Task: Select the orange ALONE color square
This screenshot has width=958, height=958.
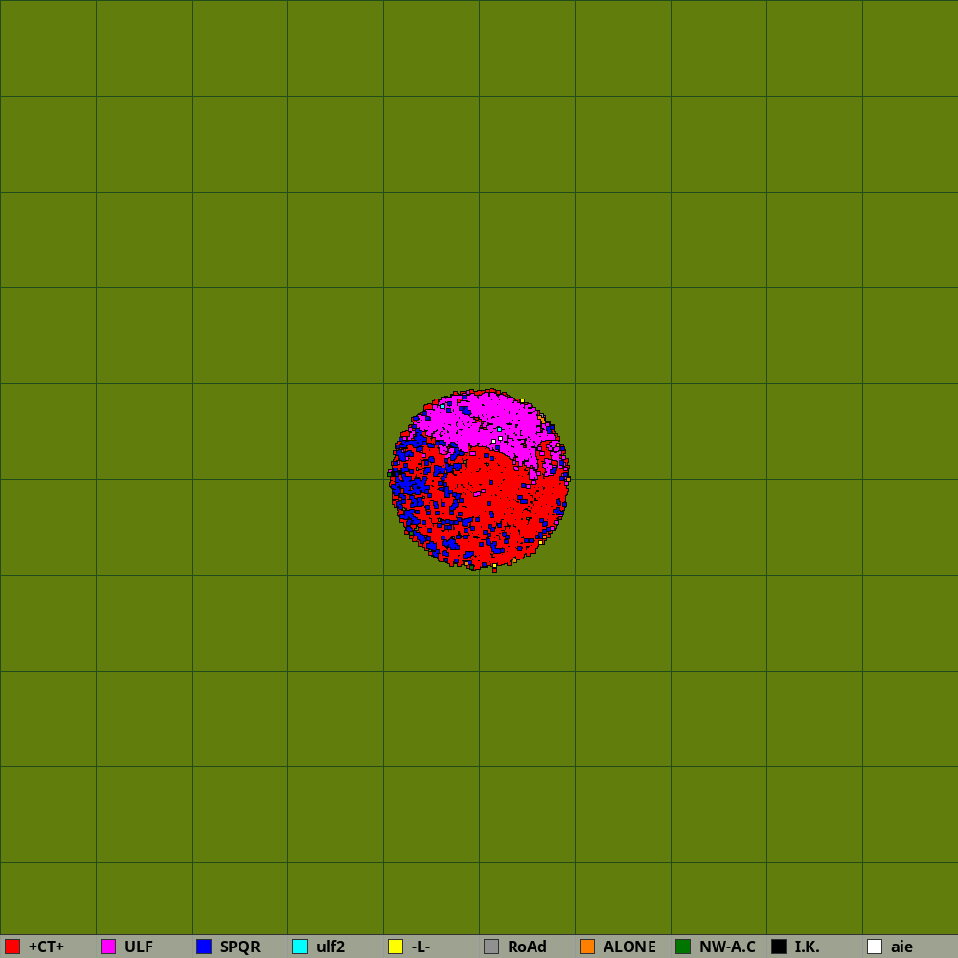Action: pyautogui.click(x=587, y=947)
